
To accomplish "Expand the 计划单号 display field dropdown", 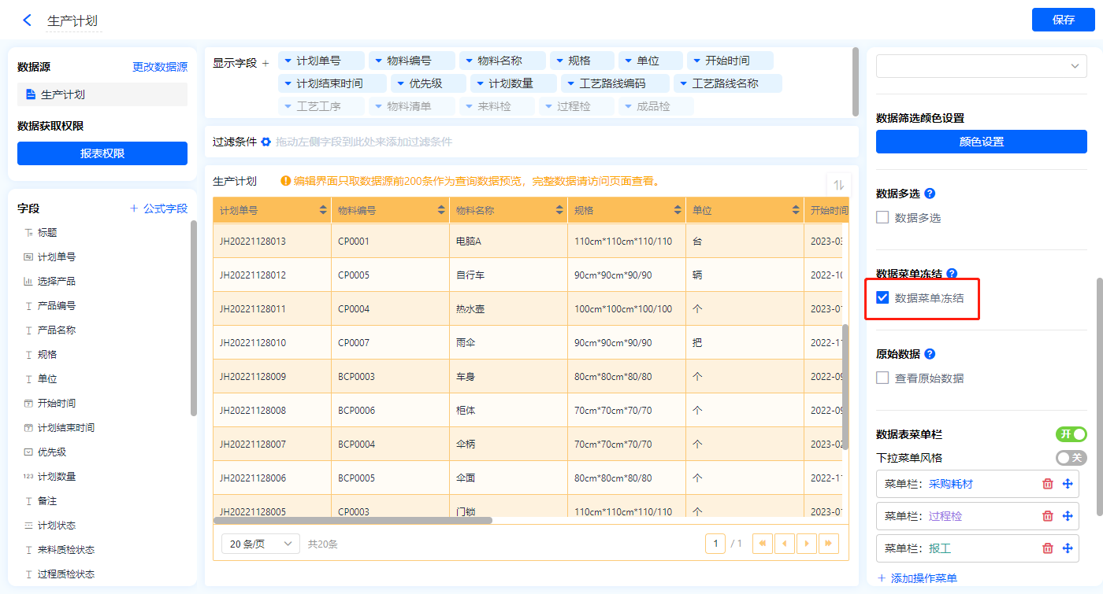I will pos(288,61).
